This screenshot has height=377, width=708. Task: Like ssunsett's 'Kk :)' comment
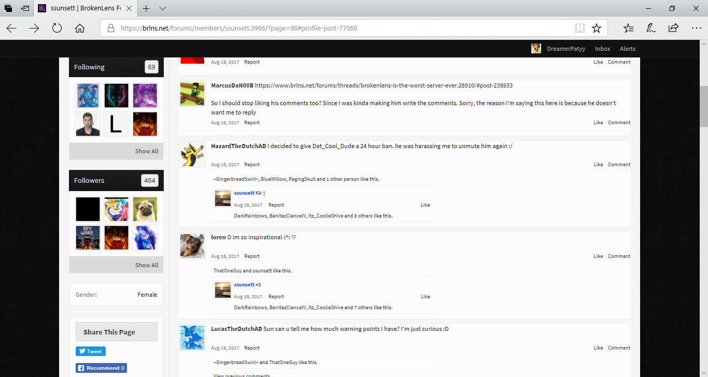(426, 205)
